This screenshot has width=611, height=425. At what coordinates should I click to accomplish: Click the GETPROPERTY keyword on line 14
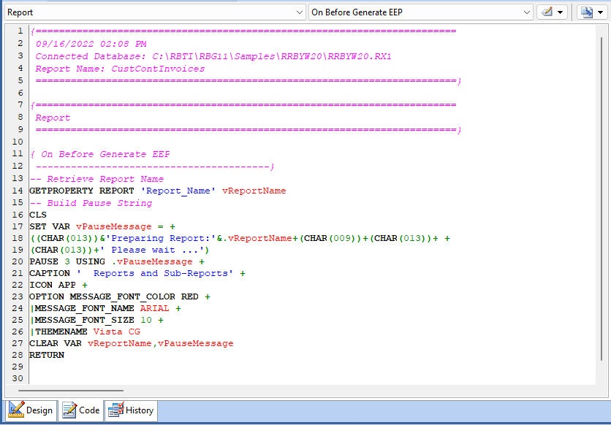coord(61,191)
